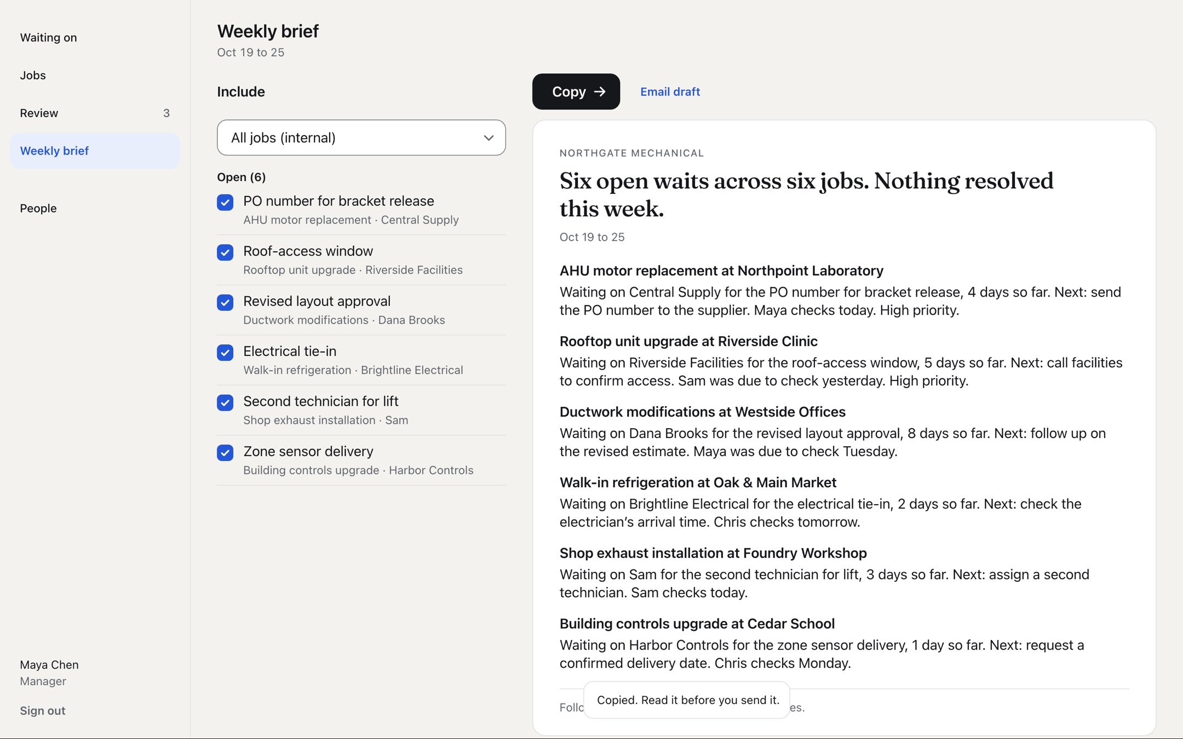The height and width of the screenshot is (739, 1183).
Task: Click 'Ductwork modifications · Dana Brooks' subtitle
Action: coord(344,320)
